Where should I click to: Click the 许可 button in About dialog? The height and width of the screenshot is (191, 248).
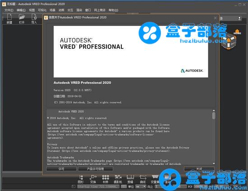[x=61, y=169]
